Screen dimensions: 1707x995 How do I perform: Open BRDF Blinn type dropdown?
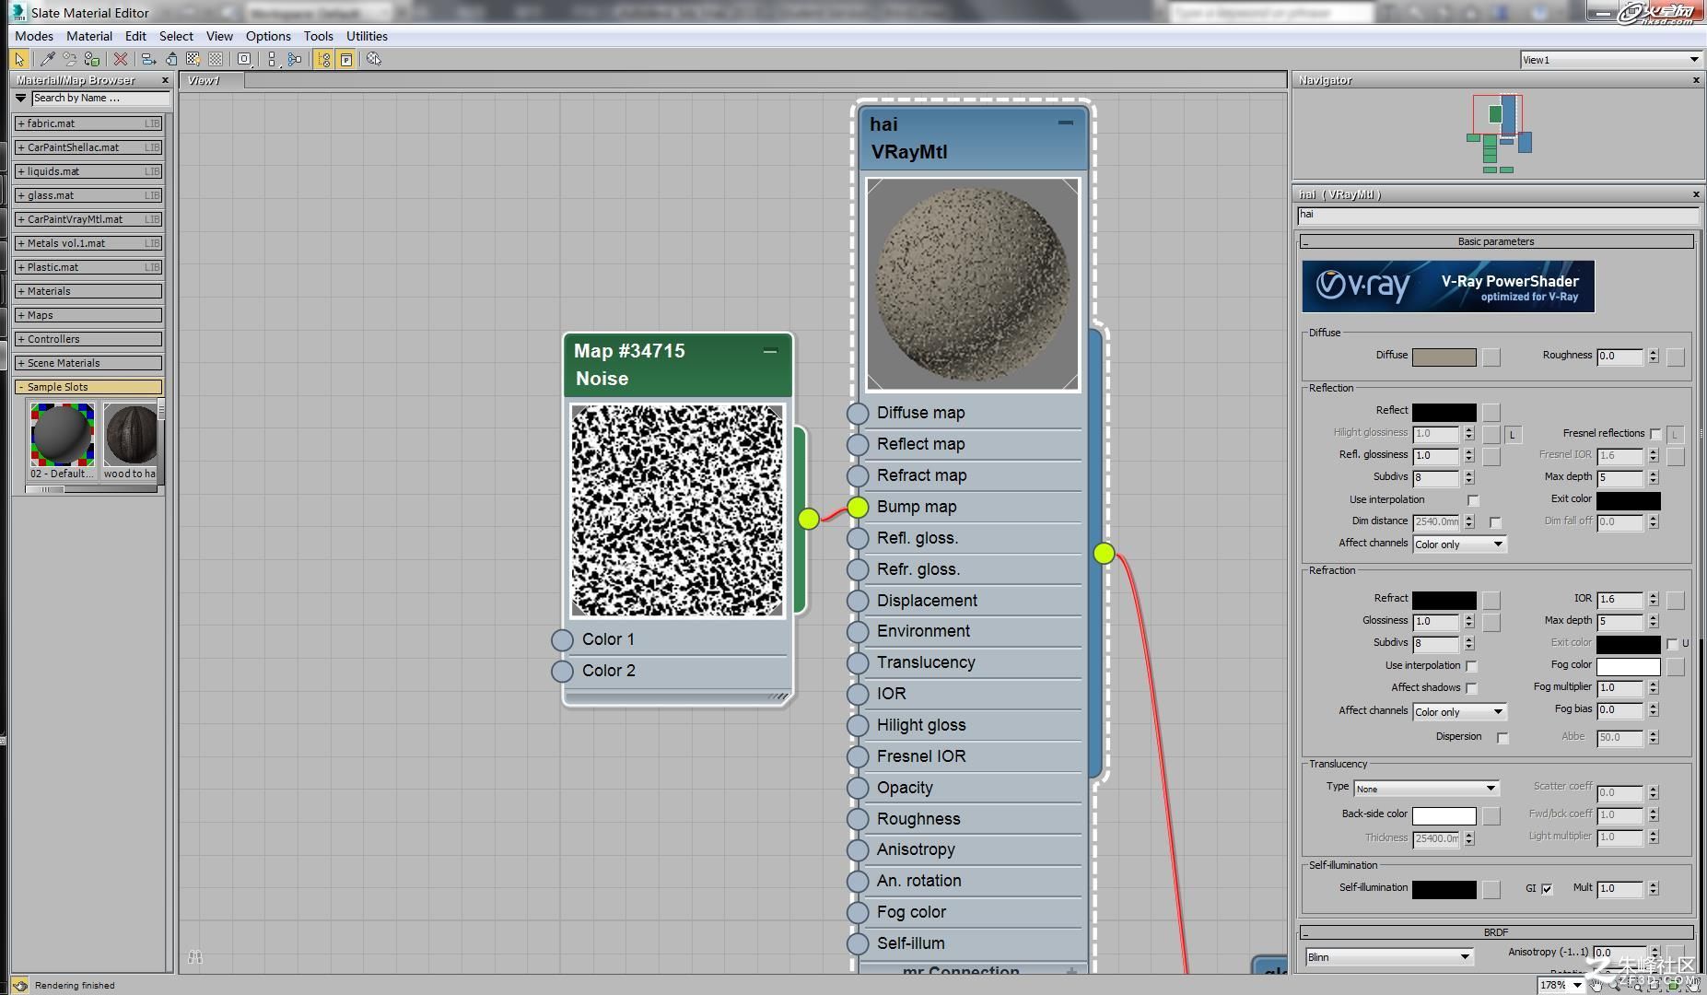1389,957
